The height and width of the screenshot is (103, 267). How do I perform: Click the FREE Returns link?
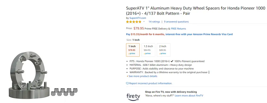coord(178,29)
